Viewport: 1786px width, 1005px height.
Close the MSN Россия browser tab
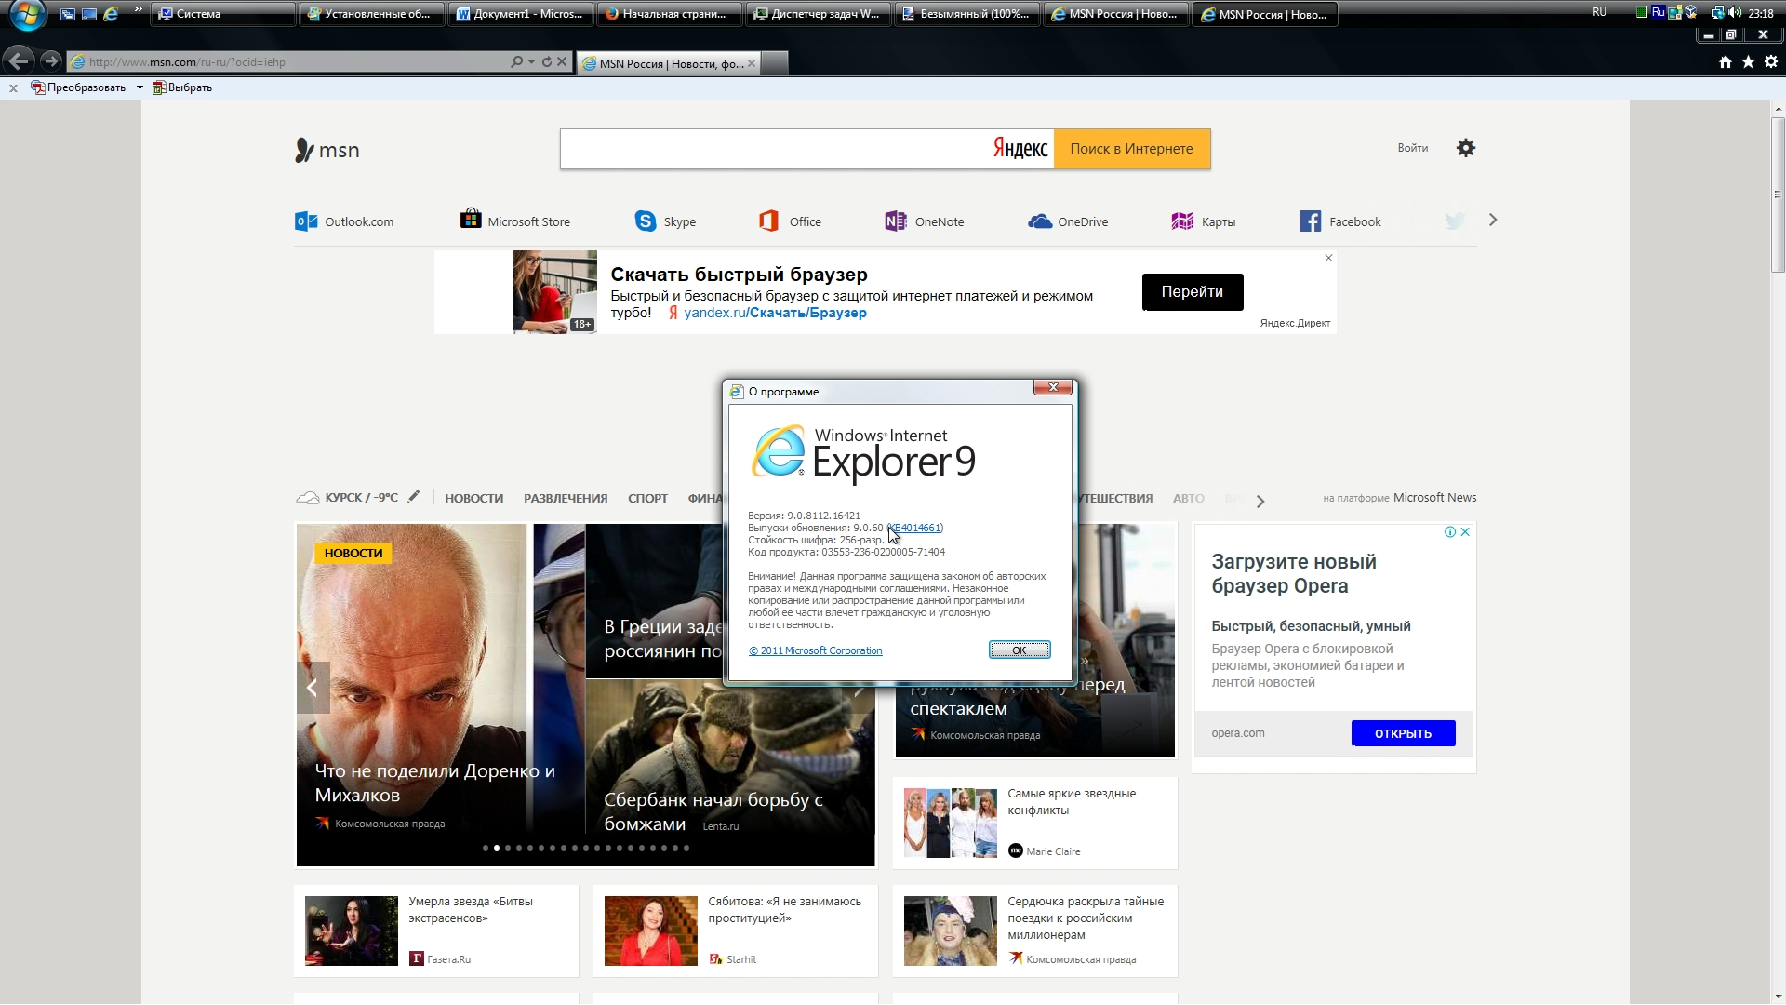coord(752,63)
